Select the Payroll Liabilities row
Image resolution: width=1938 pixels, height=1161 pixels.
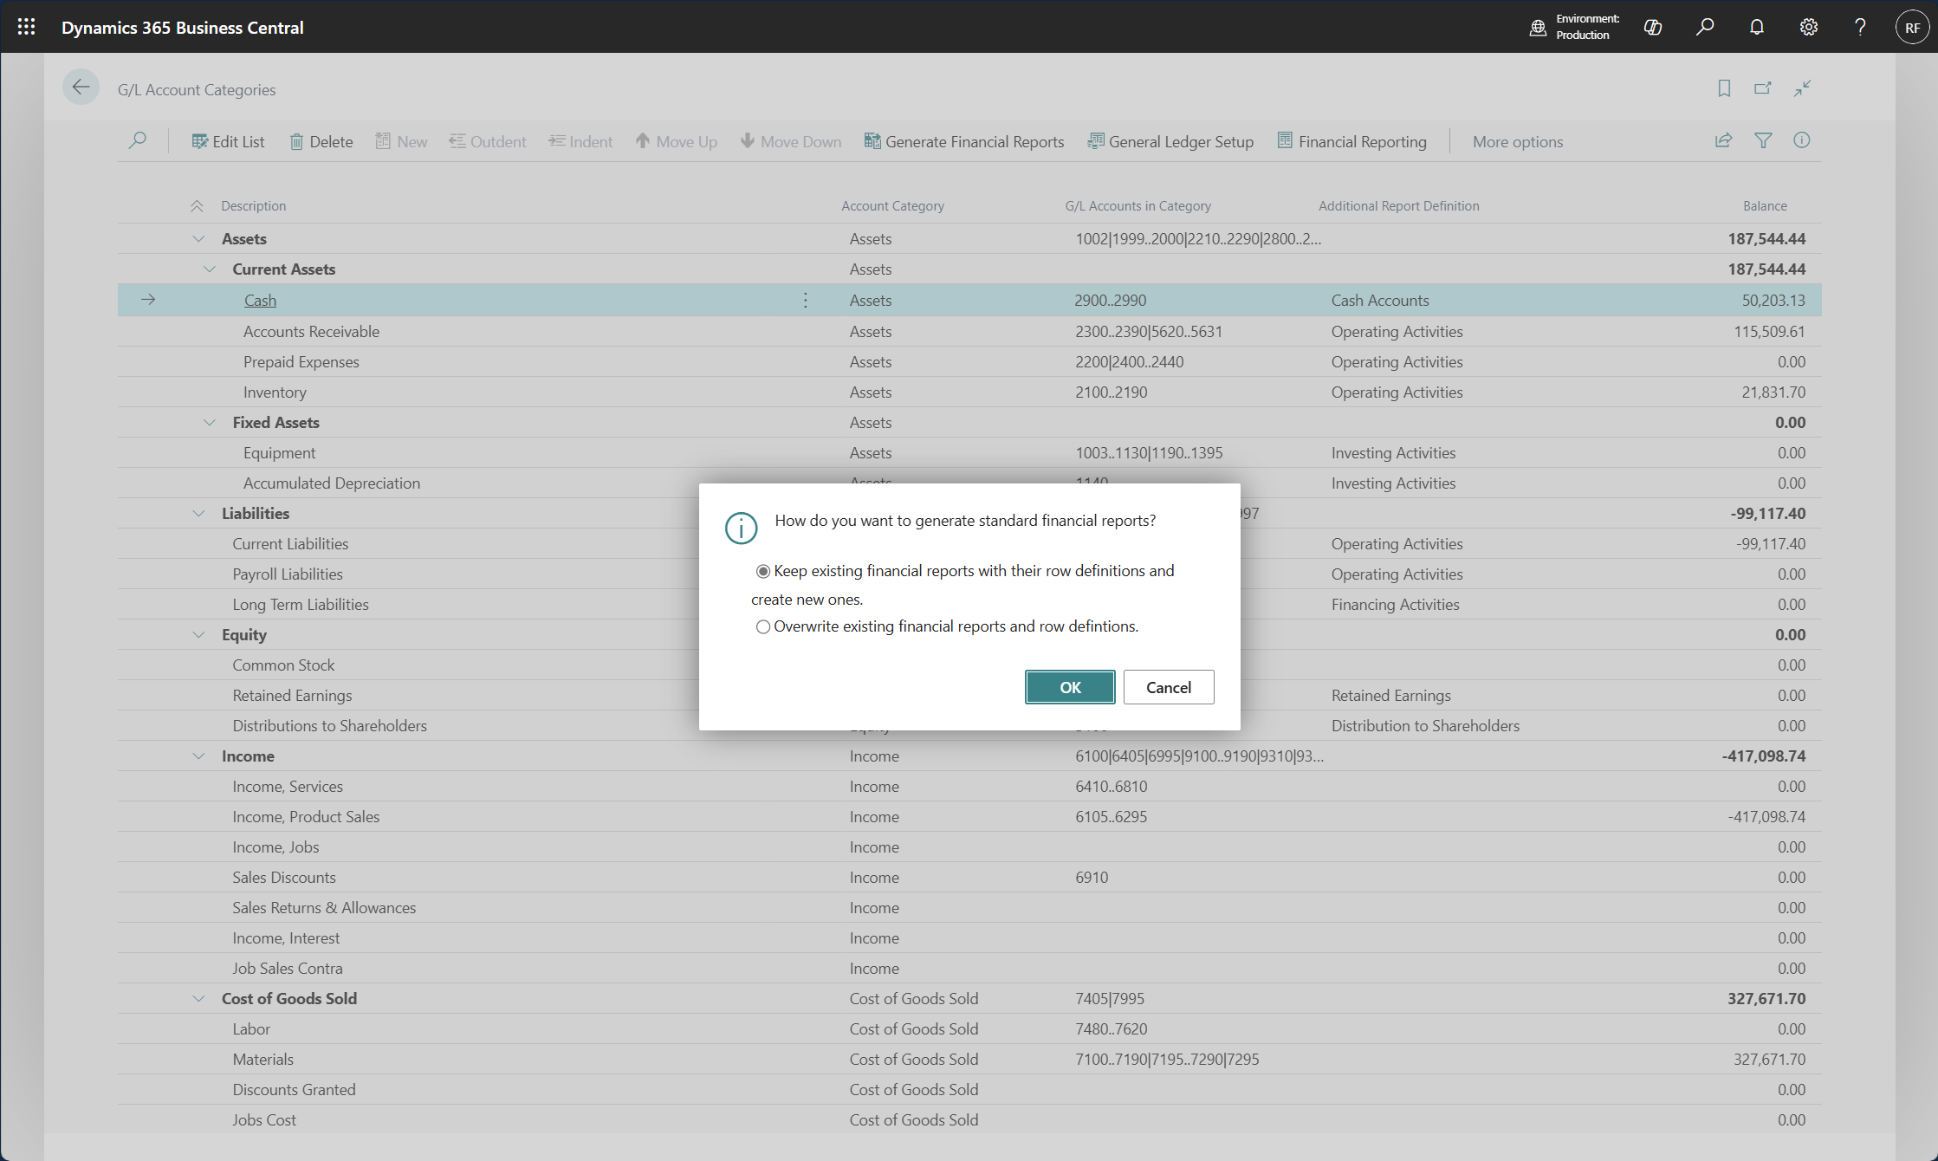point(969,574)
